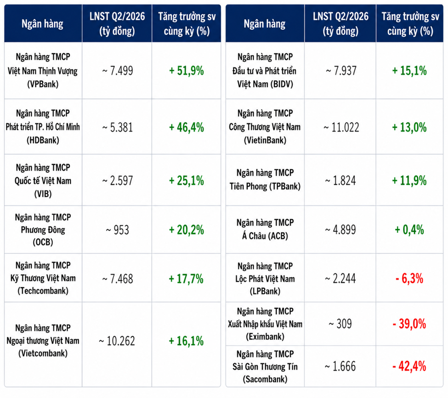Select Eximbank growth figure -39,0%
448x398 pixels.
pyautogui.click(x=409, y=324)
